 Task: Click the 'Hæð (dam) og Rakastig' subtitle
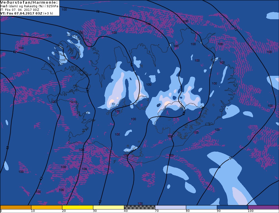pyautogui.click(x=29, y=6)
